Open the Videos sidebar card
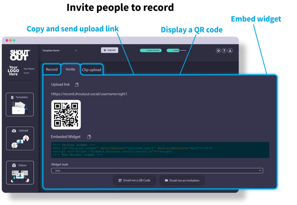Screen dimensions: 297x205 coord(20,173)
